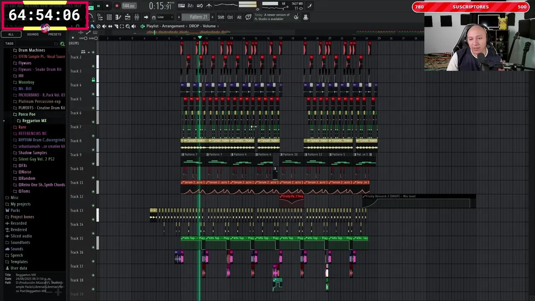Open the Piano roll view icon

point(118,17)
